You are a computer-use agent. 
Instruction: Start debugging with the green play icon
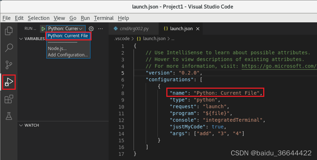click(43, 29)
